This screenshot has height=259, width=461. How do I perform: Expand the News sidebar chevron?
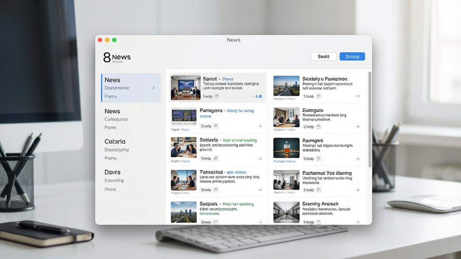[x=154, y=88]
